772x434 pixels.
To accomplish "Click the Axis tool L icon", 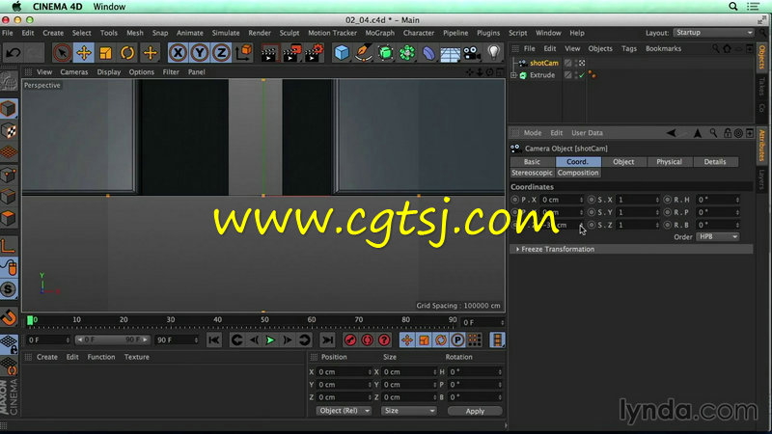I will pyautogui.click(x=9, y=246).
